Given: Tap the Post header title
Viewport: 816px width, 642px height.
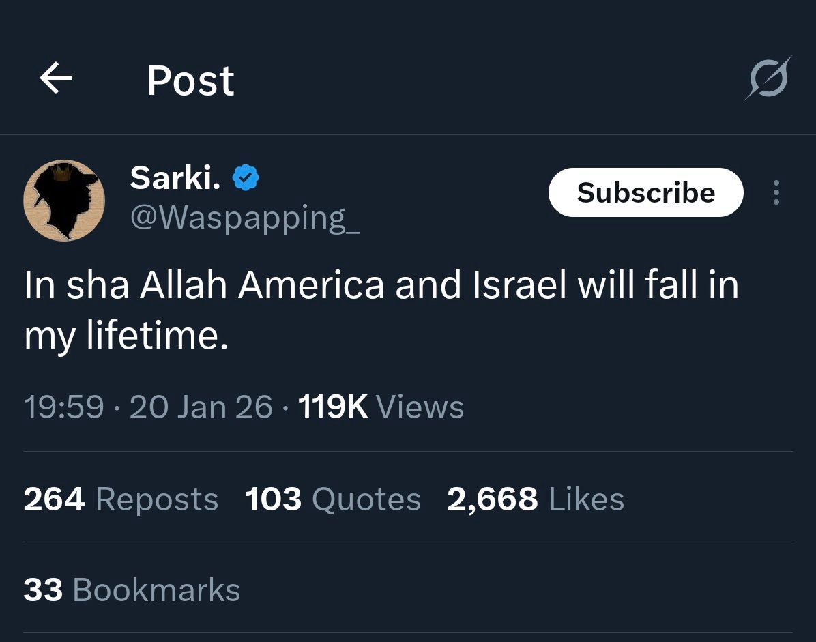Looking at the screenshot, I should click(190, 81).
